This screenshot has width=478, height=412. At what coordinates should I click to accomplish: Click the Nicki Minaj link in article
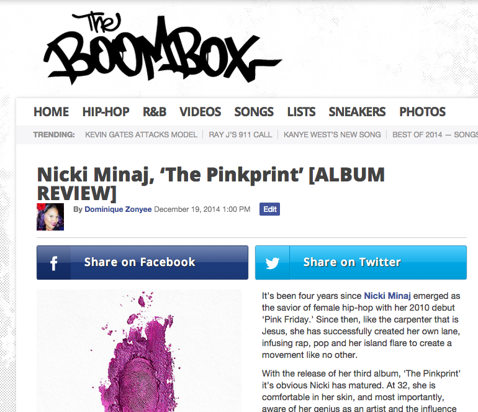coord(387,296)
